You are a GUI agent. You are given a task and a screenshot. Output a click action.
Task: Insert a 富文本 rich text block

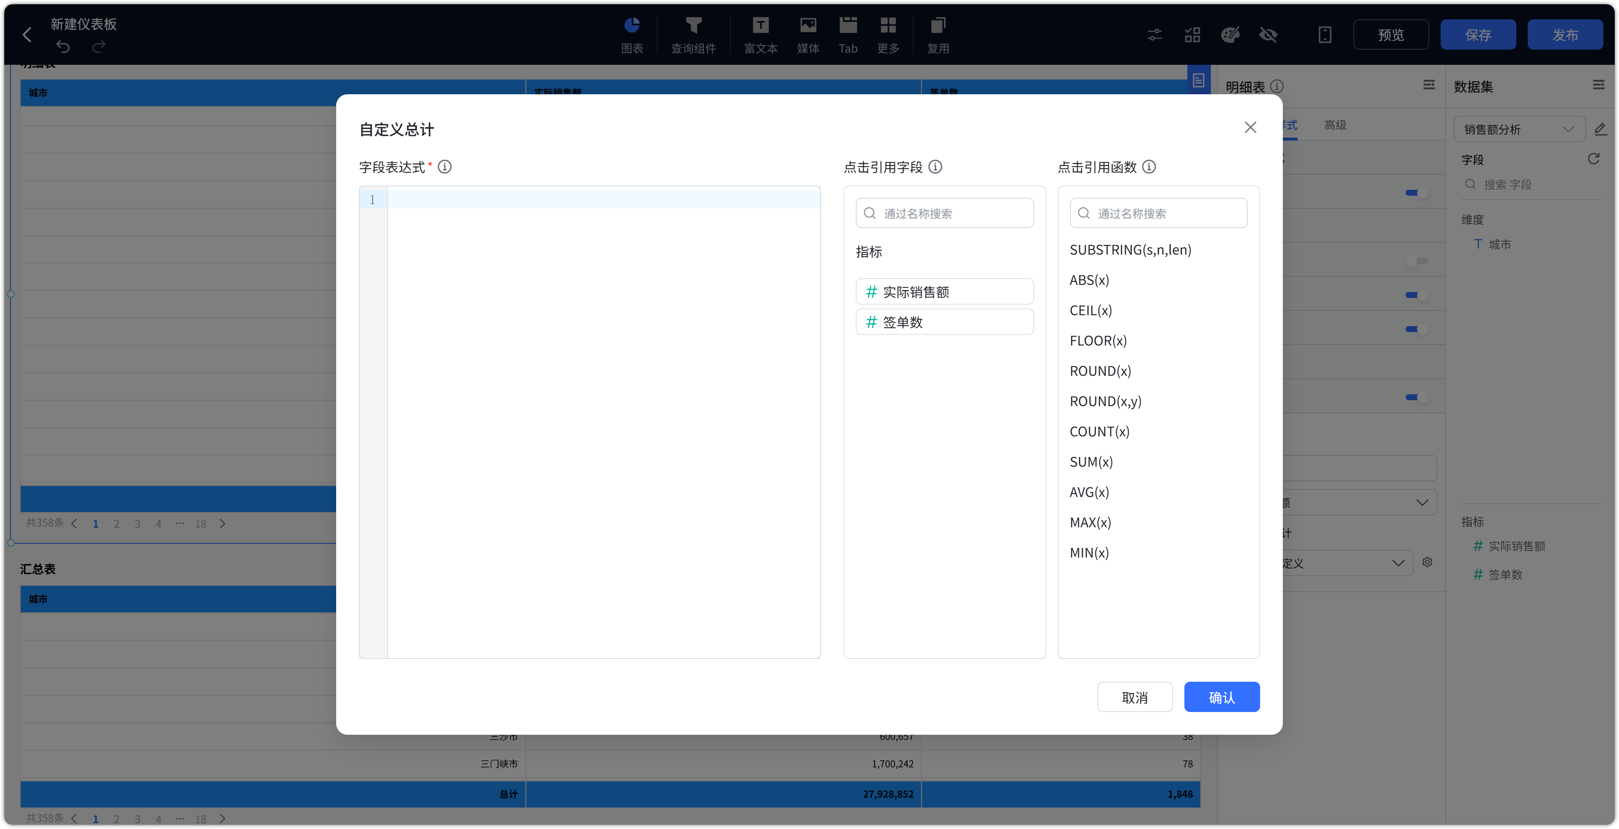[x=760, y=35]
